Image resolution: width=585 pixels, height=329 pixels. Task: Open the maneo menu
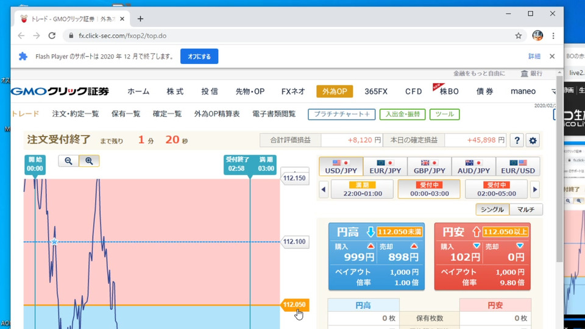(523, 91)
